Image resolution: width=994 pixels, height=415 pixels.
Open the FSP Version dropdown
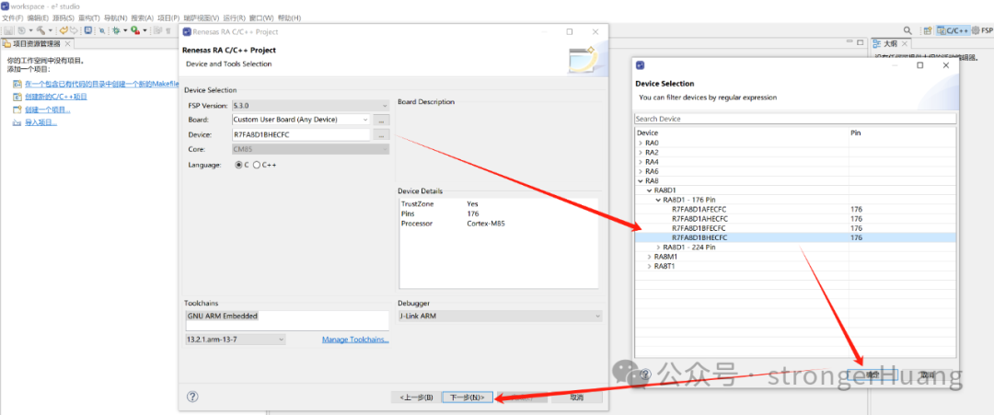pos(310,105)
